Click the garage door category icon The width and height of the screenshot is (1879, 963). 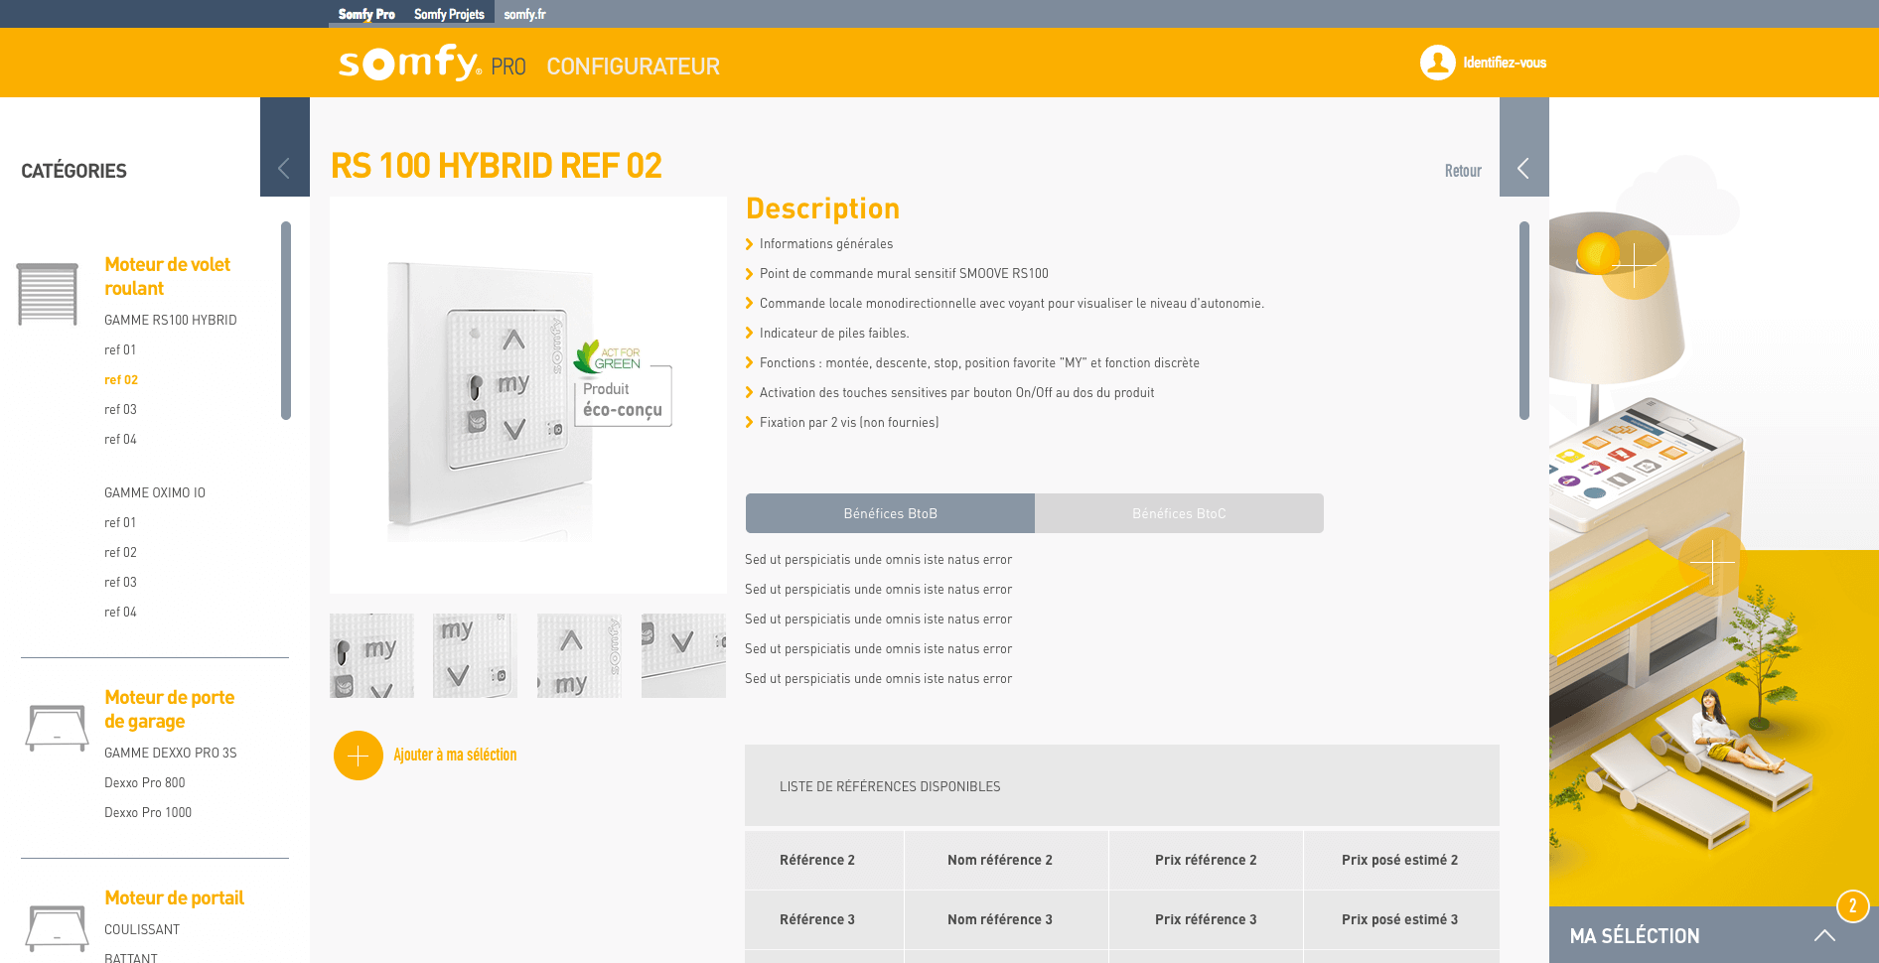(x=57, y=728)
